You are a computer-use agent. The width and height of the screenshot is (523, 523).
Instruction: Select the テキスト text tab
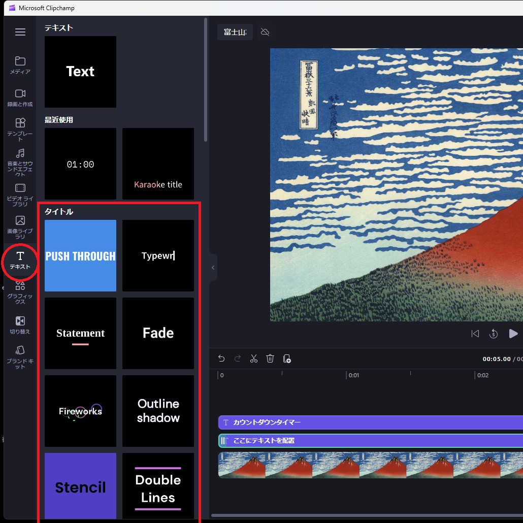(x=20, y=260)
